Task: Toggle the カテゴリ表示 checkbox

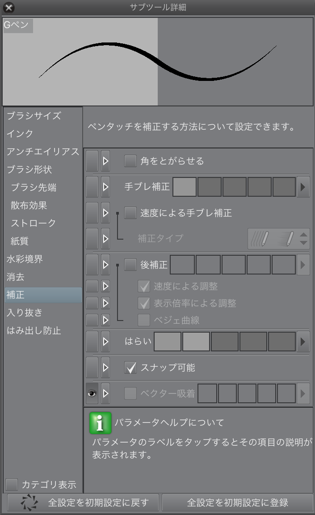Action: [x=12, y=484]
